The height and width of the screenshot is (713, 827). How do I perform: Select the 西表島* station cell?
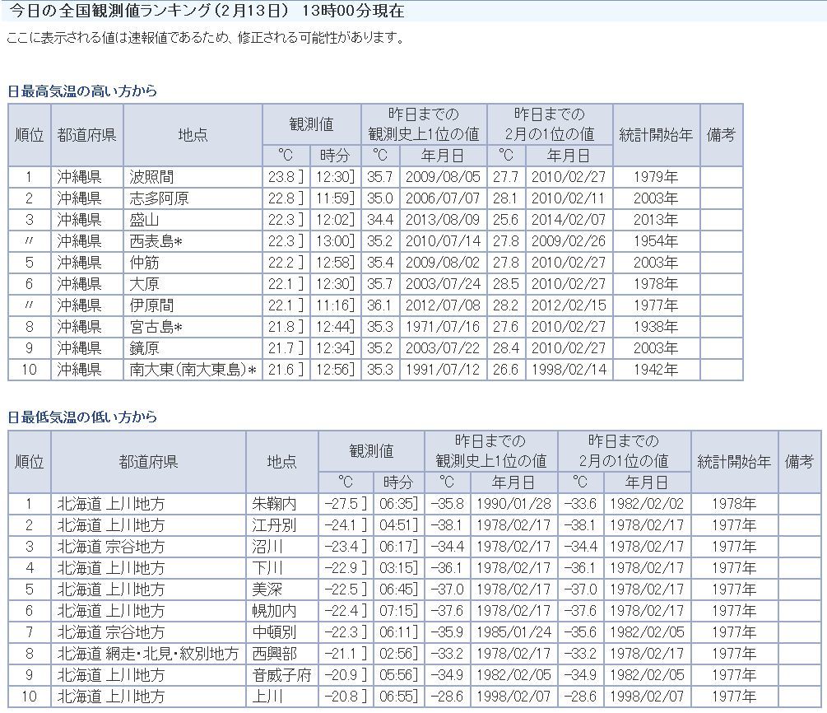click(193, 241)
